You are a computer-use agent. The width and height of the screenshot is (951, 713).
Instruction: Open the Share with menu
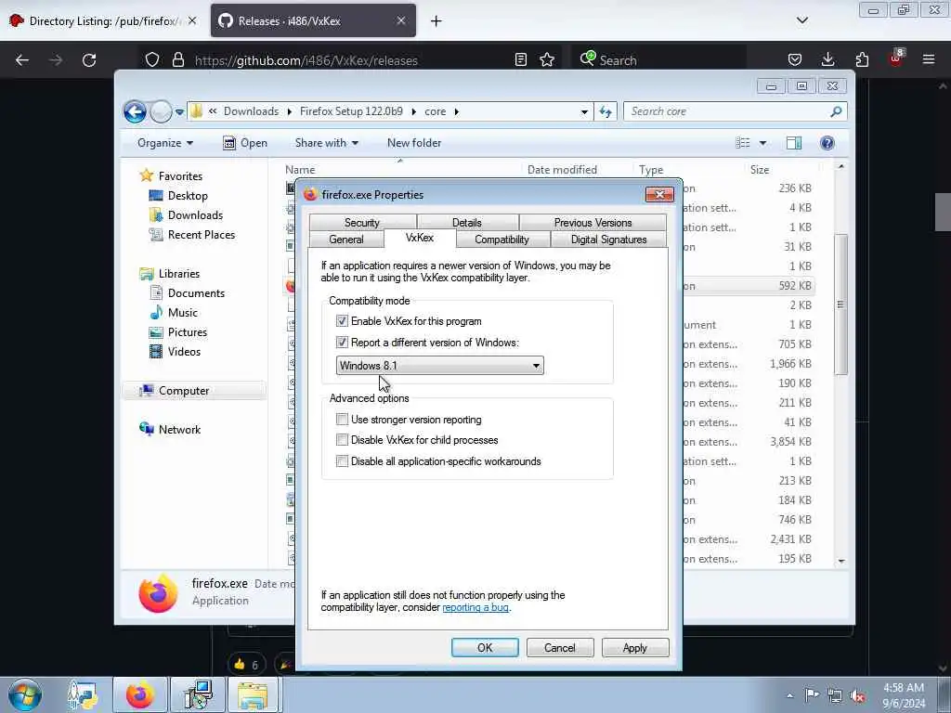(326, 143)
